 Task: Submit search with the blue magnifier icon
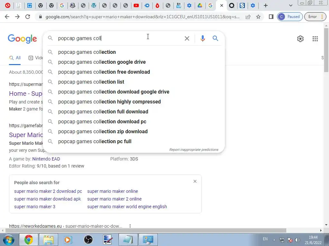[216, 38]
